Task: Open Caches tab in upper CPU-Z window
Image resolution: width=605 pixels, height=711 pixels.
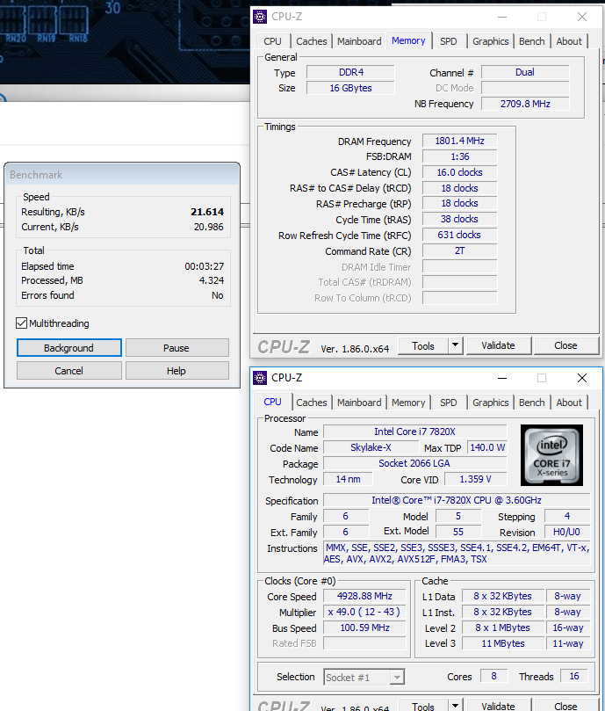Action: [x=312, y=41]
